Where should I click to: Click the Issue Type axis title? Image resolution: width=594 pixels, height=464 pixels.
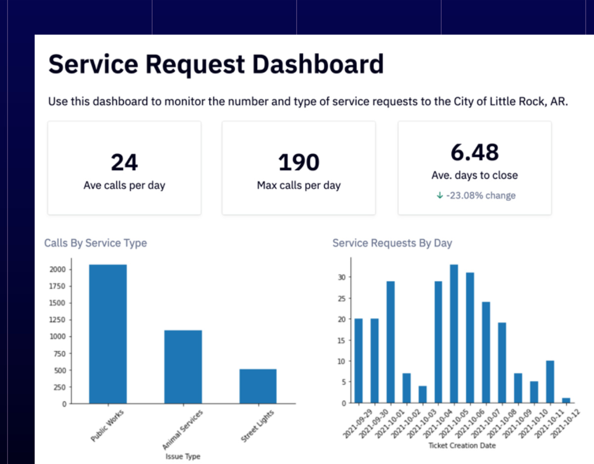click(x=183, y=457)
